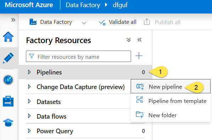
Task: Open the Home icon in left sidebar
Action: [8, 37]
